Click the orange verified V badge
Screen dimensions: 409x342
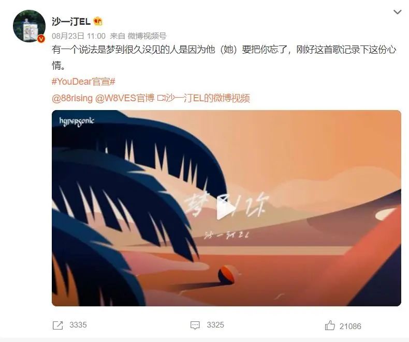pyautogui.click(x=41, y=39)
